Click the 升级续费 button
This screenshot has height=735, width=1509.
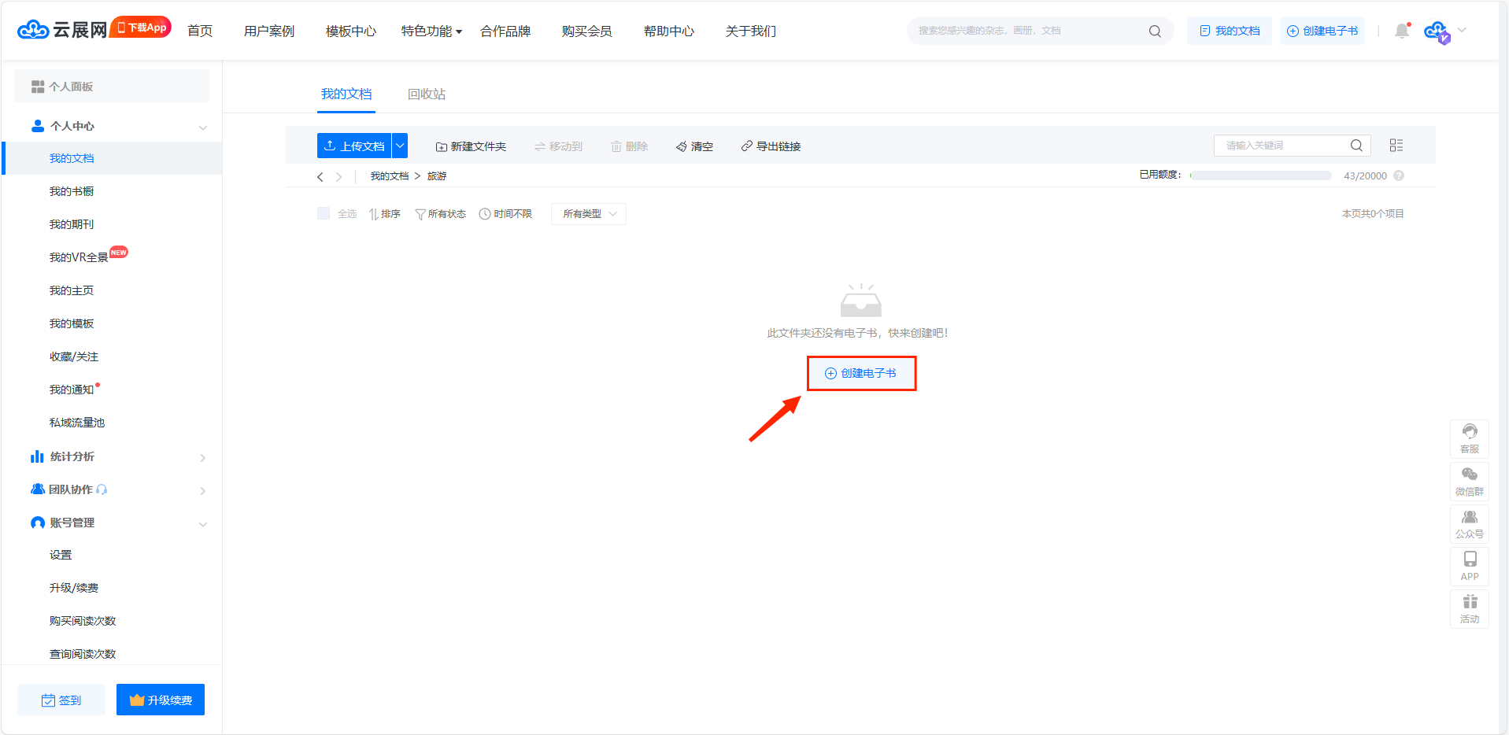161,700
